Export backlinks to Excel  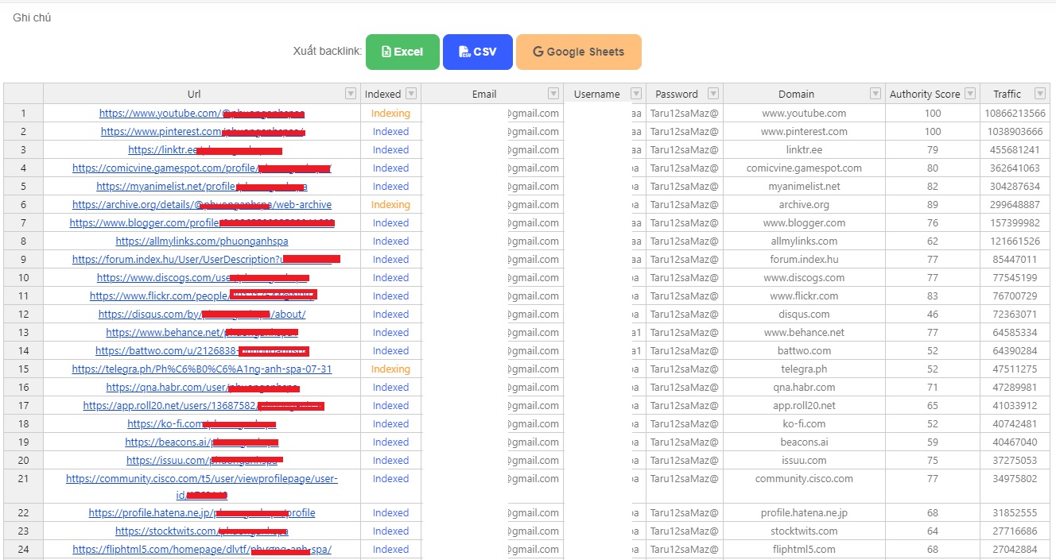(x=402, y=52)
